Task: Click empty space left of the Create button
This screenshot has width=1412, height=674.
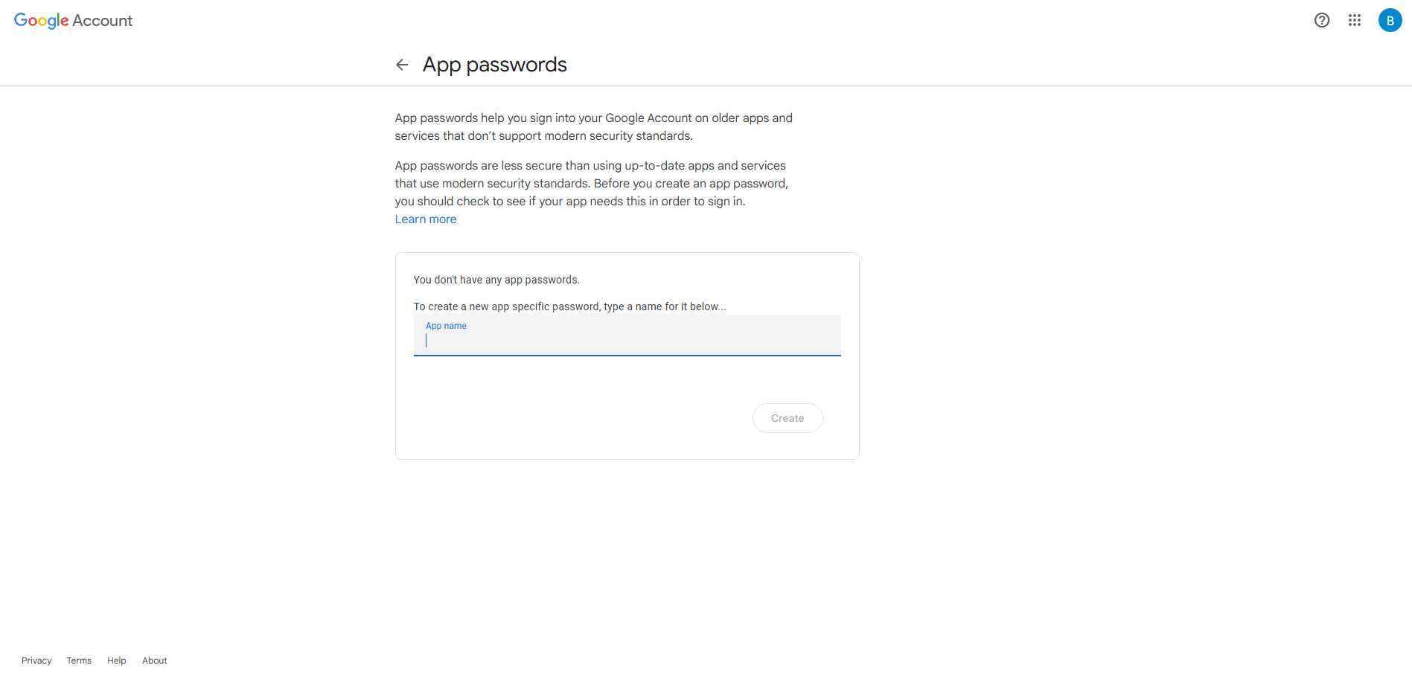Action: (581, 418)
